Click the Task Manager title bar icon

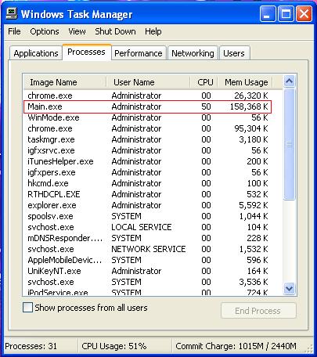[x=12, y=13]
